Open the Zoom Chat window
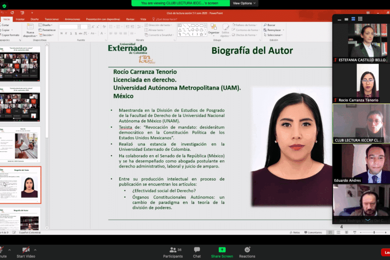The image size is (390, 260). (x=197, y=252)
